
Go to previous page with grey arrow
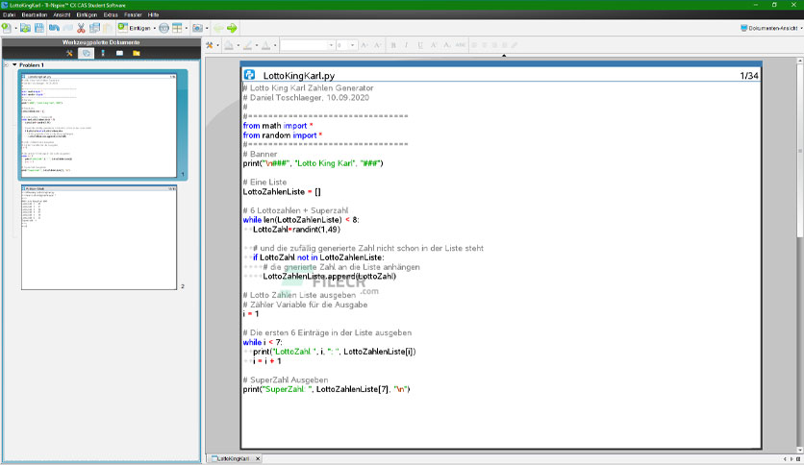pos(218,28)
